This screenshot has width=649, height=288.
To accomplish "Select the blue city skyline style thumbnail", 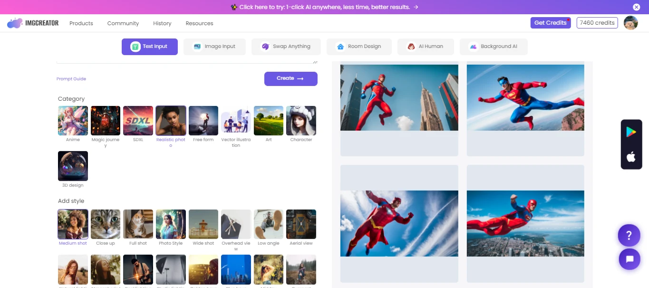I will 236,269.
